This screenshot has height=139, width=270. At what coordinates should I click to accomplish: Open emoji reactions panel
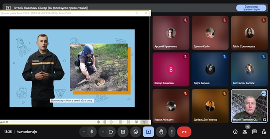pos(136,132)
